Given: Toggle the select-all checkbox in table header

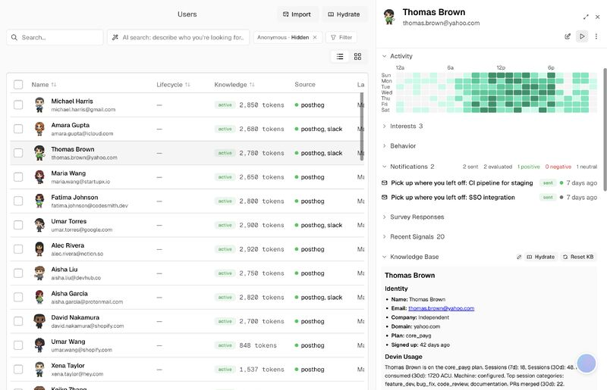Looking at the screenshot, I should (x=18, y=85).
